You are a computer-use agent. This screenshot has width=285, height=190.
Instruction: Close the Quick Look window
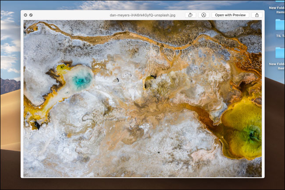tap(25, 15)
